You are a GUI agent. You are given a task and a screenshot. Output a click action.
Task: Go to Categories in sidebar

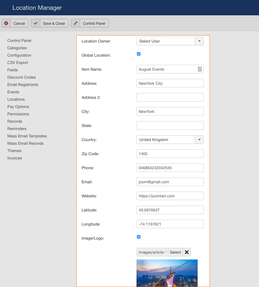pos(17,48)
